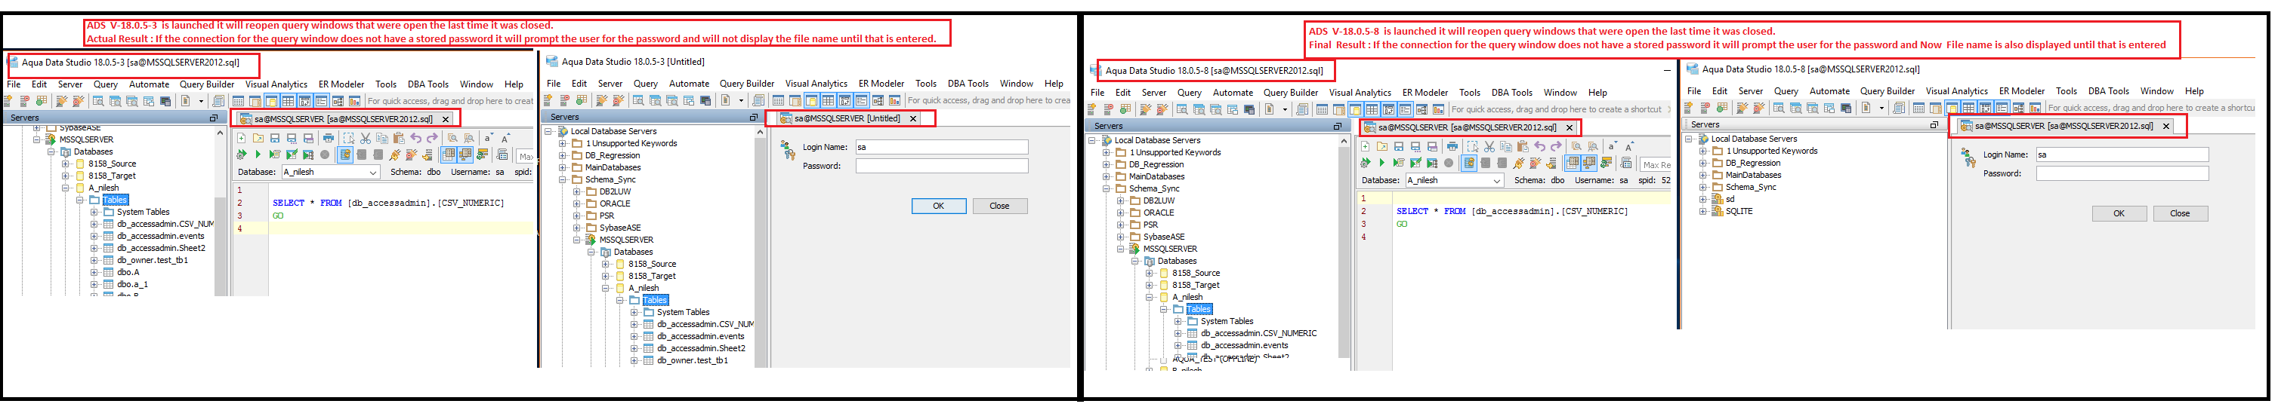Click the Password field in the Untitled window

(942, 166)
